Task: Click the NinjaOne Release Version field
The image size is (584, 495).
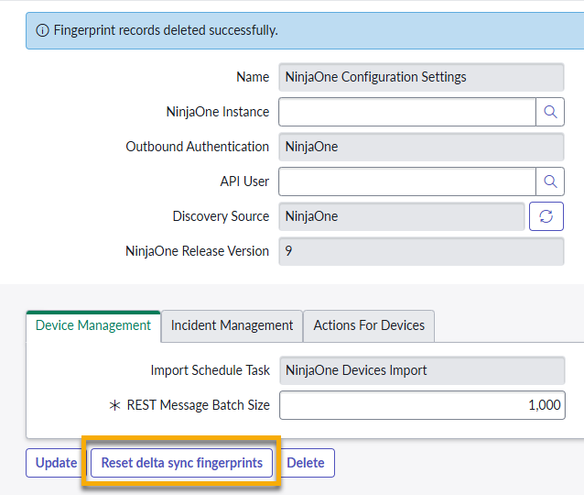Action: [x=421, y=251]
